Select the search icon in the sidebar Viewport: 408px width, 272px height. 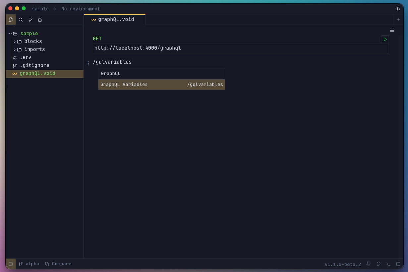click(x=20, y=19)
